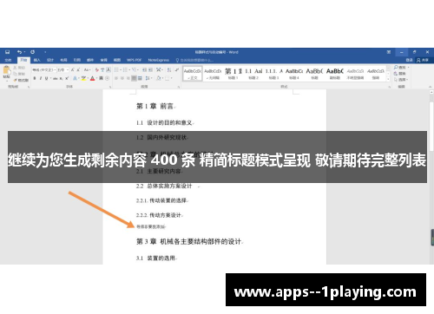The width and height of the screenshot is (434, 314).
Task: Open the Change Case dropdown
Action: point(87,70)
